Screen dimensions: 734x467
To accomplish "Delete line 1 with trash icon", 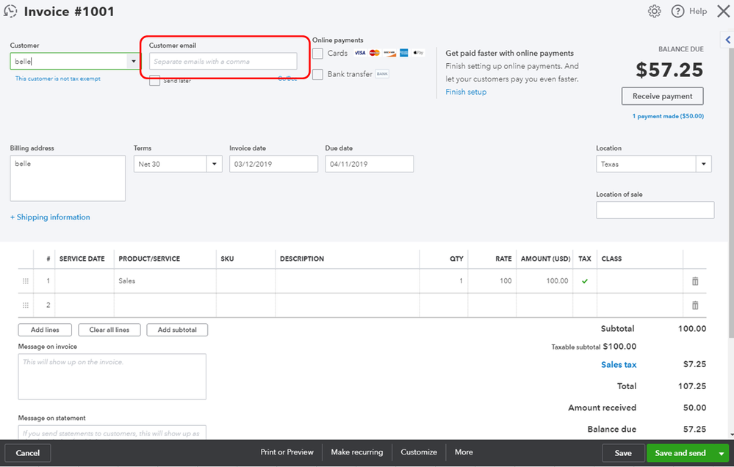I will pos(695,281).
